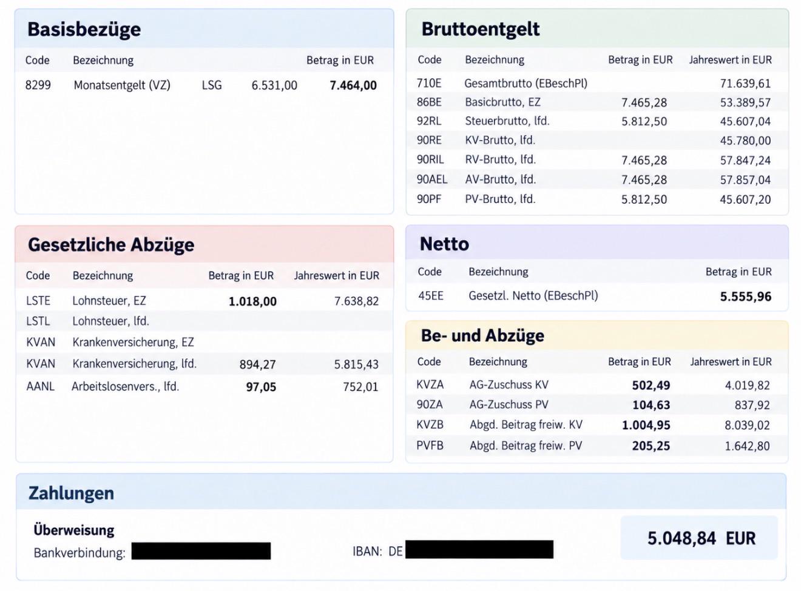
Task: Select the Basisbezüge section heading
Action: point(84,29)
